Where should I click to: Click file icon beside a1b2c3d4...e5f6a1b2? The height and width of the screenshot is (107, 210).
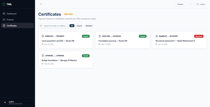coord(100,36)
